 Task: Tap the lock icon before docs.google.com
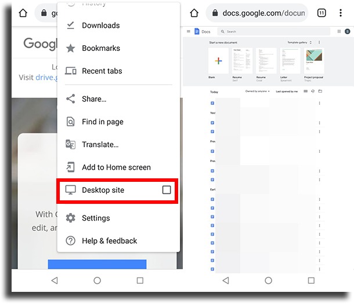tap(215, 13)
